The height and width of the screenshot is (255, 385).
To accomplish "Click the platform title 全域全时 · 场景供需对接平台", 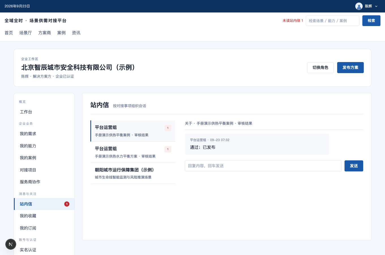I will click(x=35, y=21).
